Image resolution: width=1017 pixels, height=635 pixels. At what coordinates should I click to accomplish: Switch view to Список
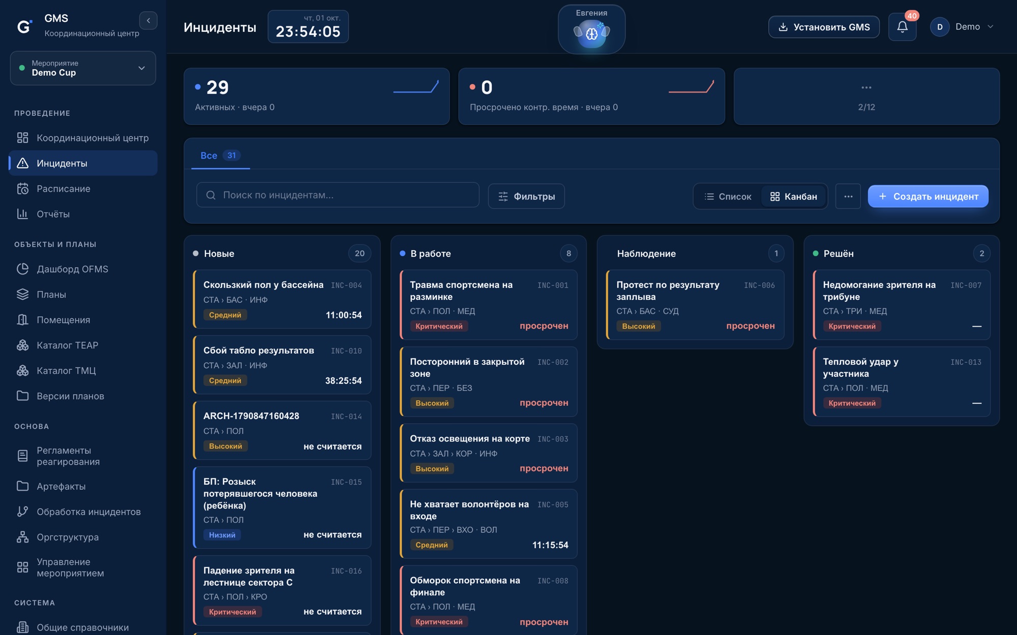pyautogui.click(x=728, y=197)
